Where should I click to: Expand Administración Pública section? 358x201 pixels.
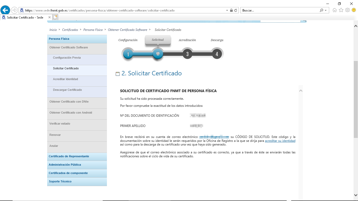(x=77, y=165)
